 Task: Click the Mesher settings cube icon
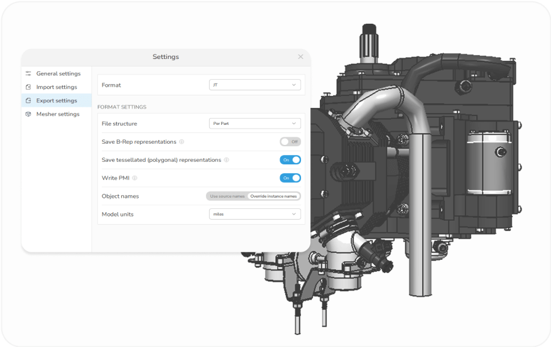coord(28,114)
